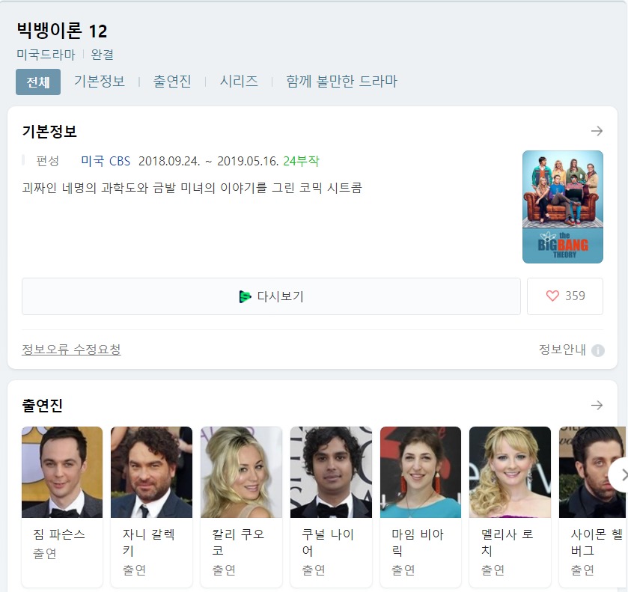Click the 출연진 section heading

tap(43, 406)
